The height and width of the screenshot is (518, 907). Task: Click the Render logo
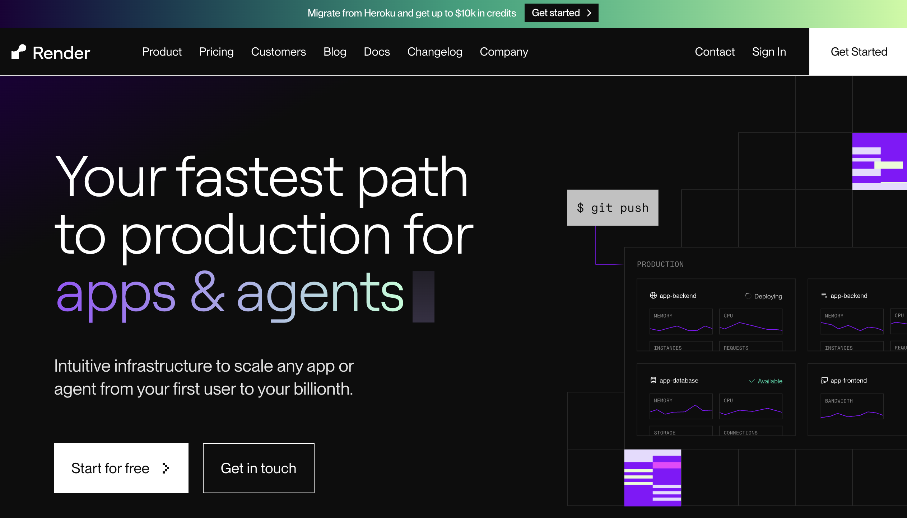pos(51,52)
